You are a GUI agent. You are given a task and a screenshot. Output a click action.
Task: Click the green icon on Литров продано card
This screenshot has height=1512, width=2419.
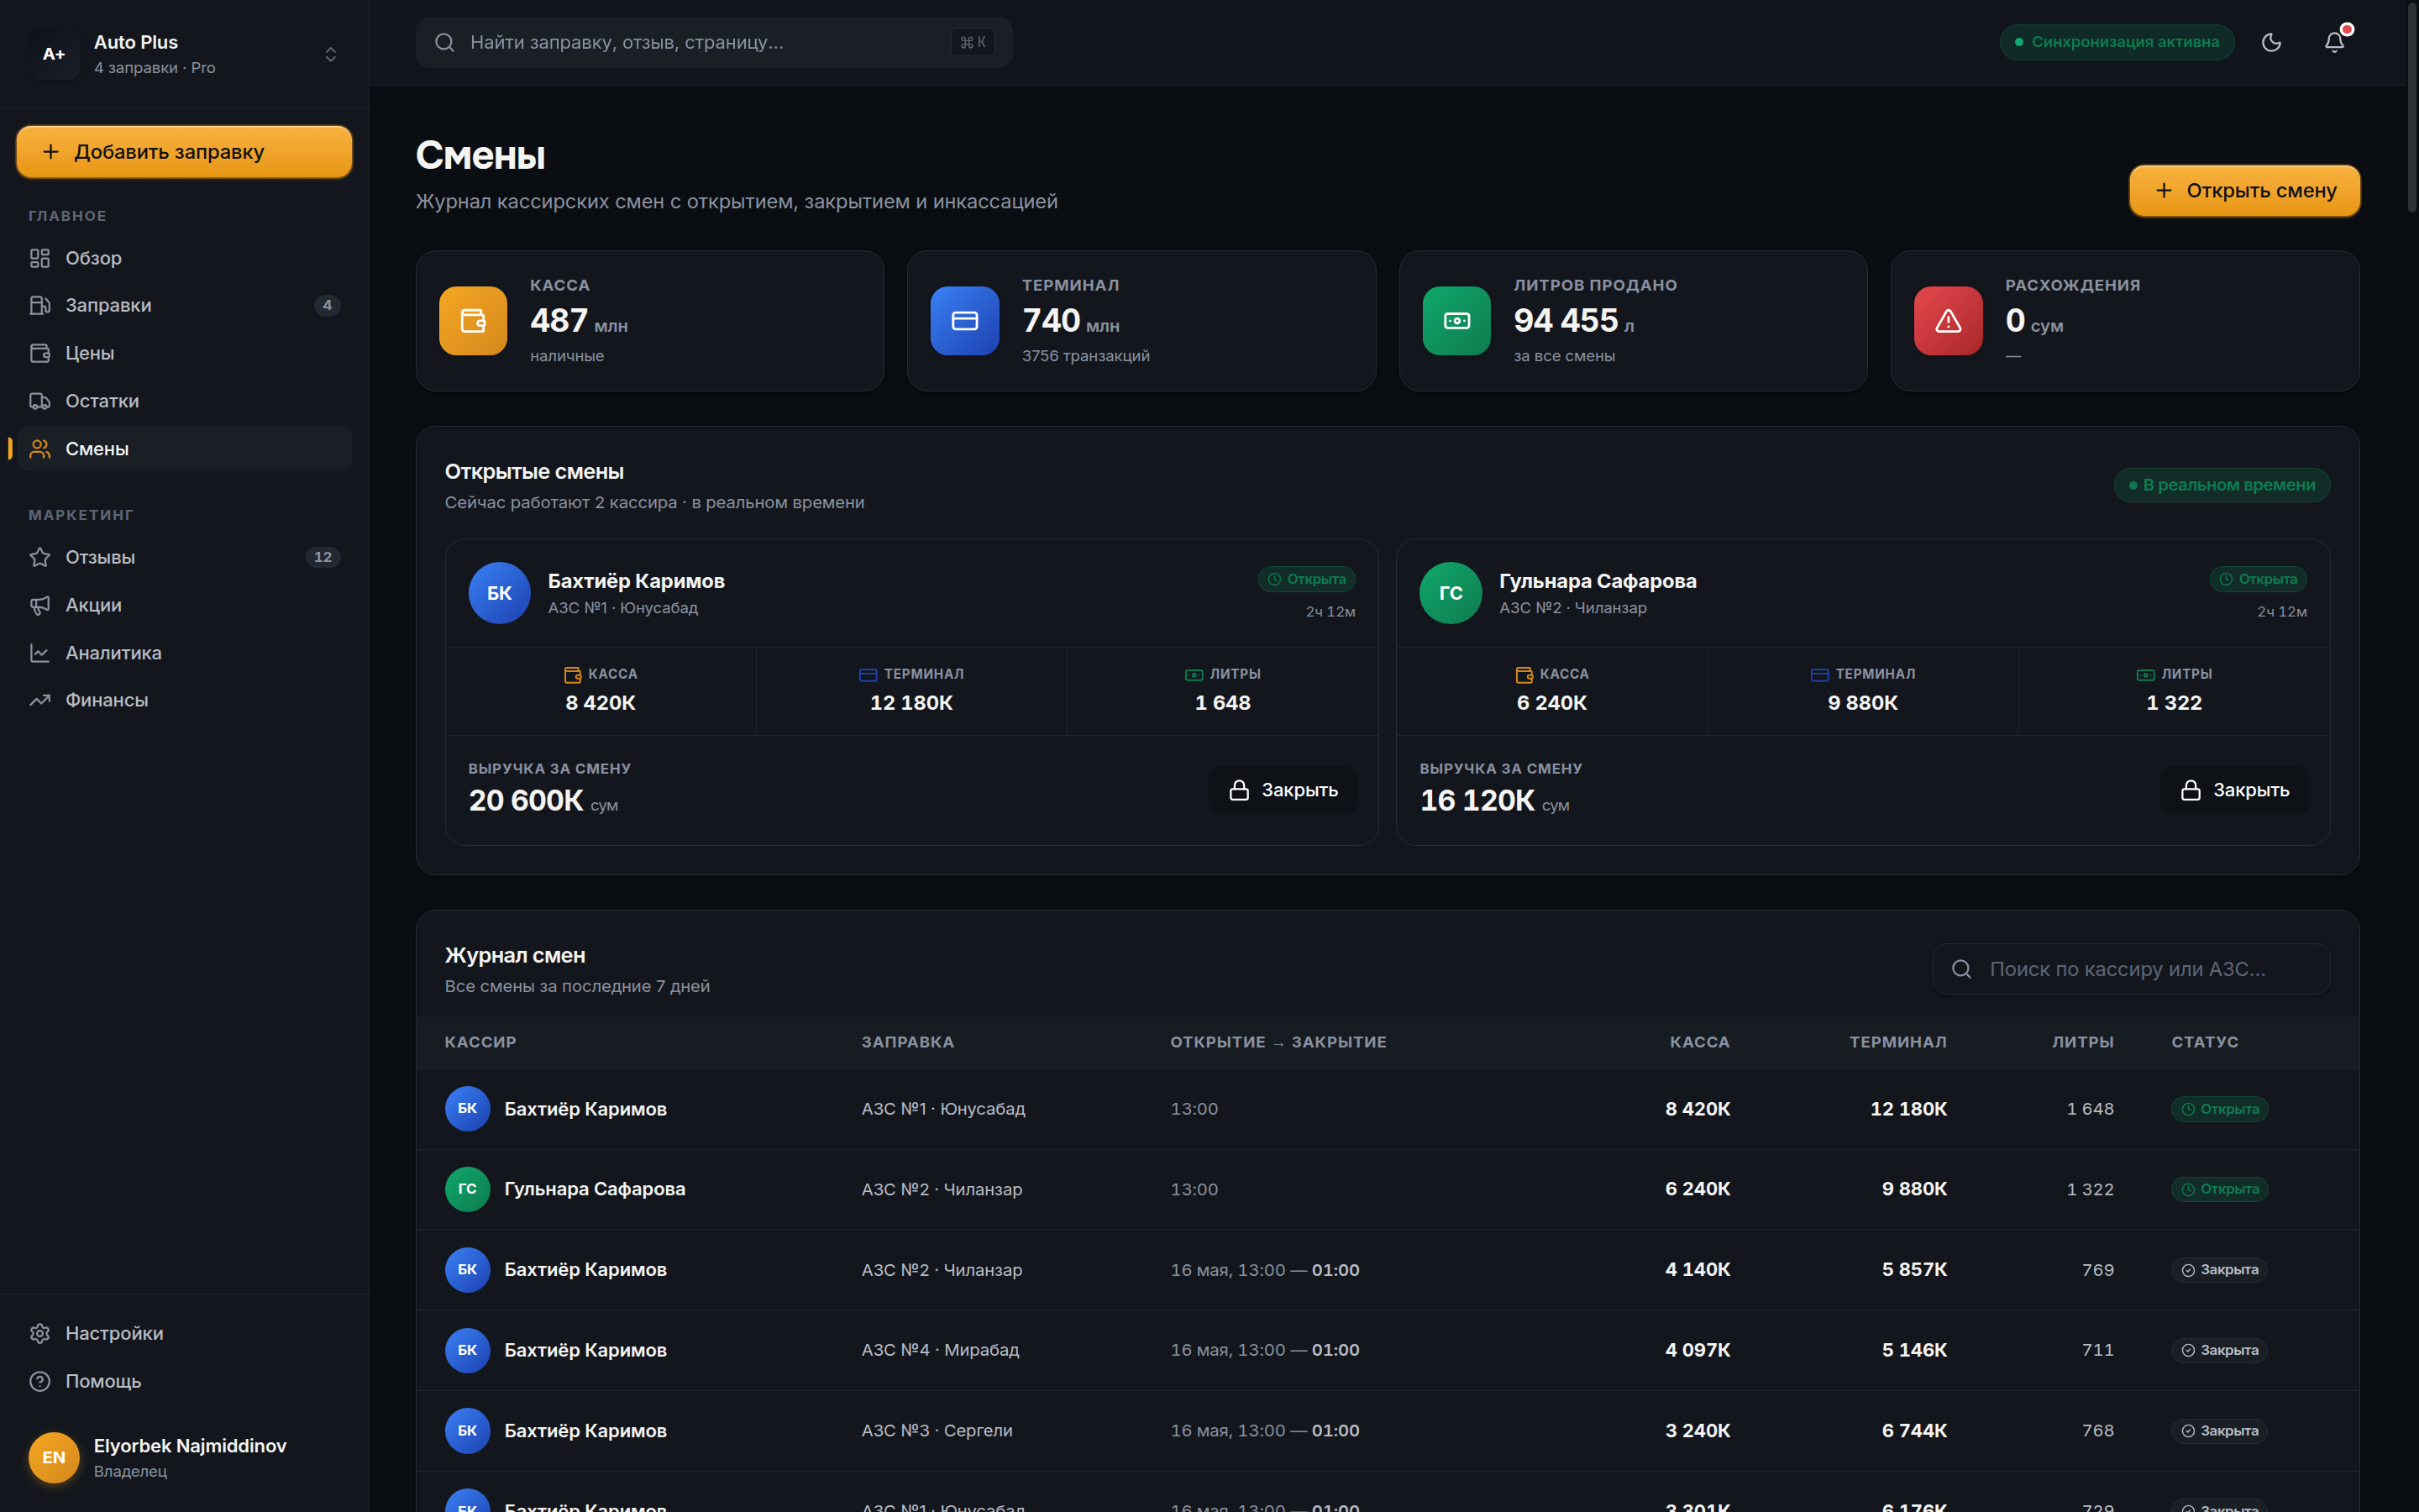pyautogui.click(x=1456, y=321)
